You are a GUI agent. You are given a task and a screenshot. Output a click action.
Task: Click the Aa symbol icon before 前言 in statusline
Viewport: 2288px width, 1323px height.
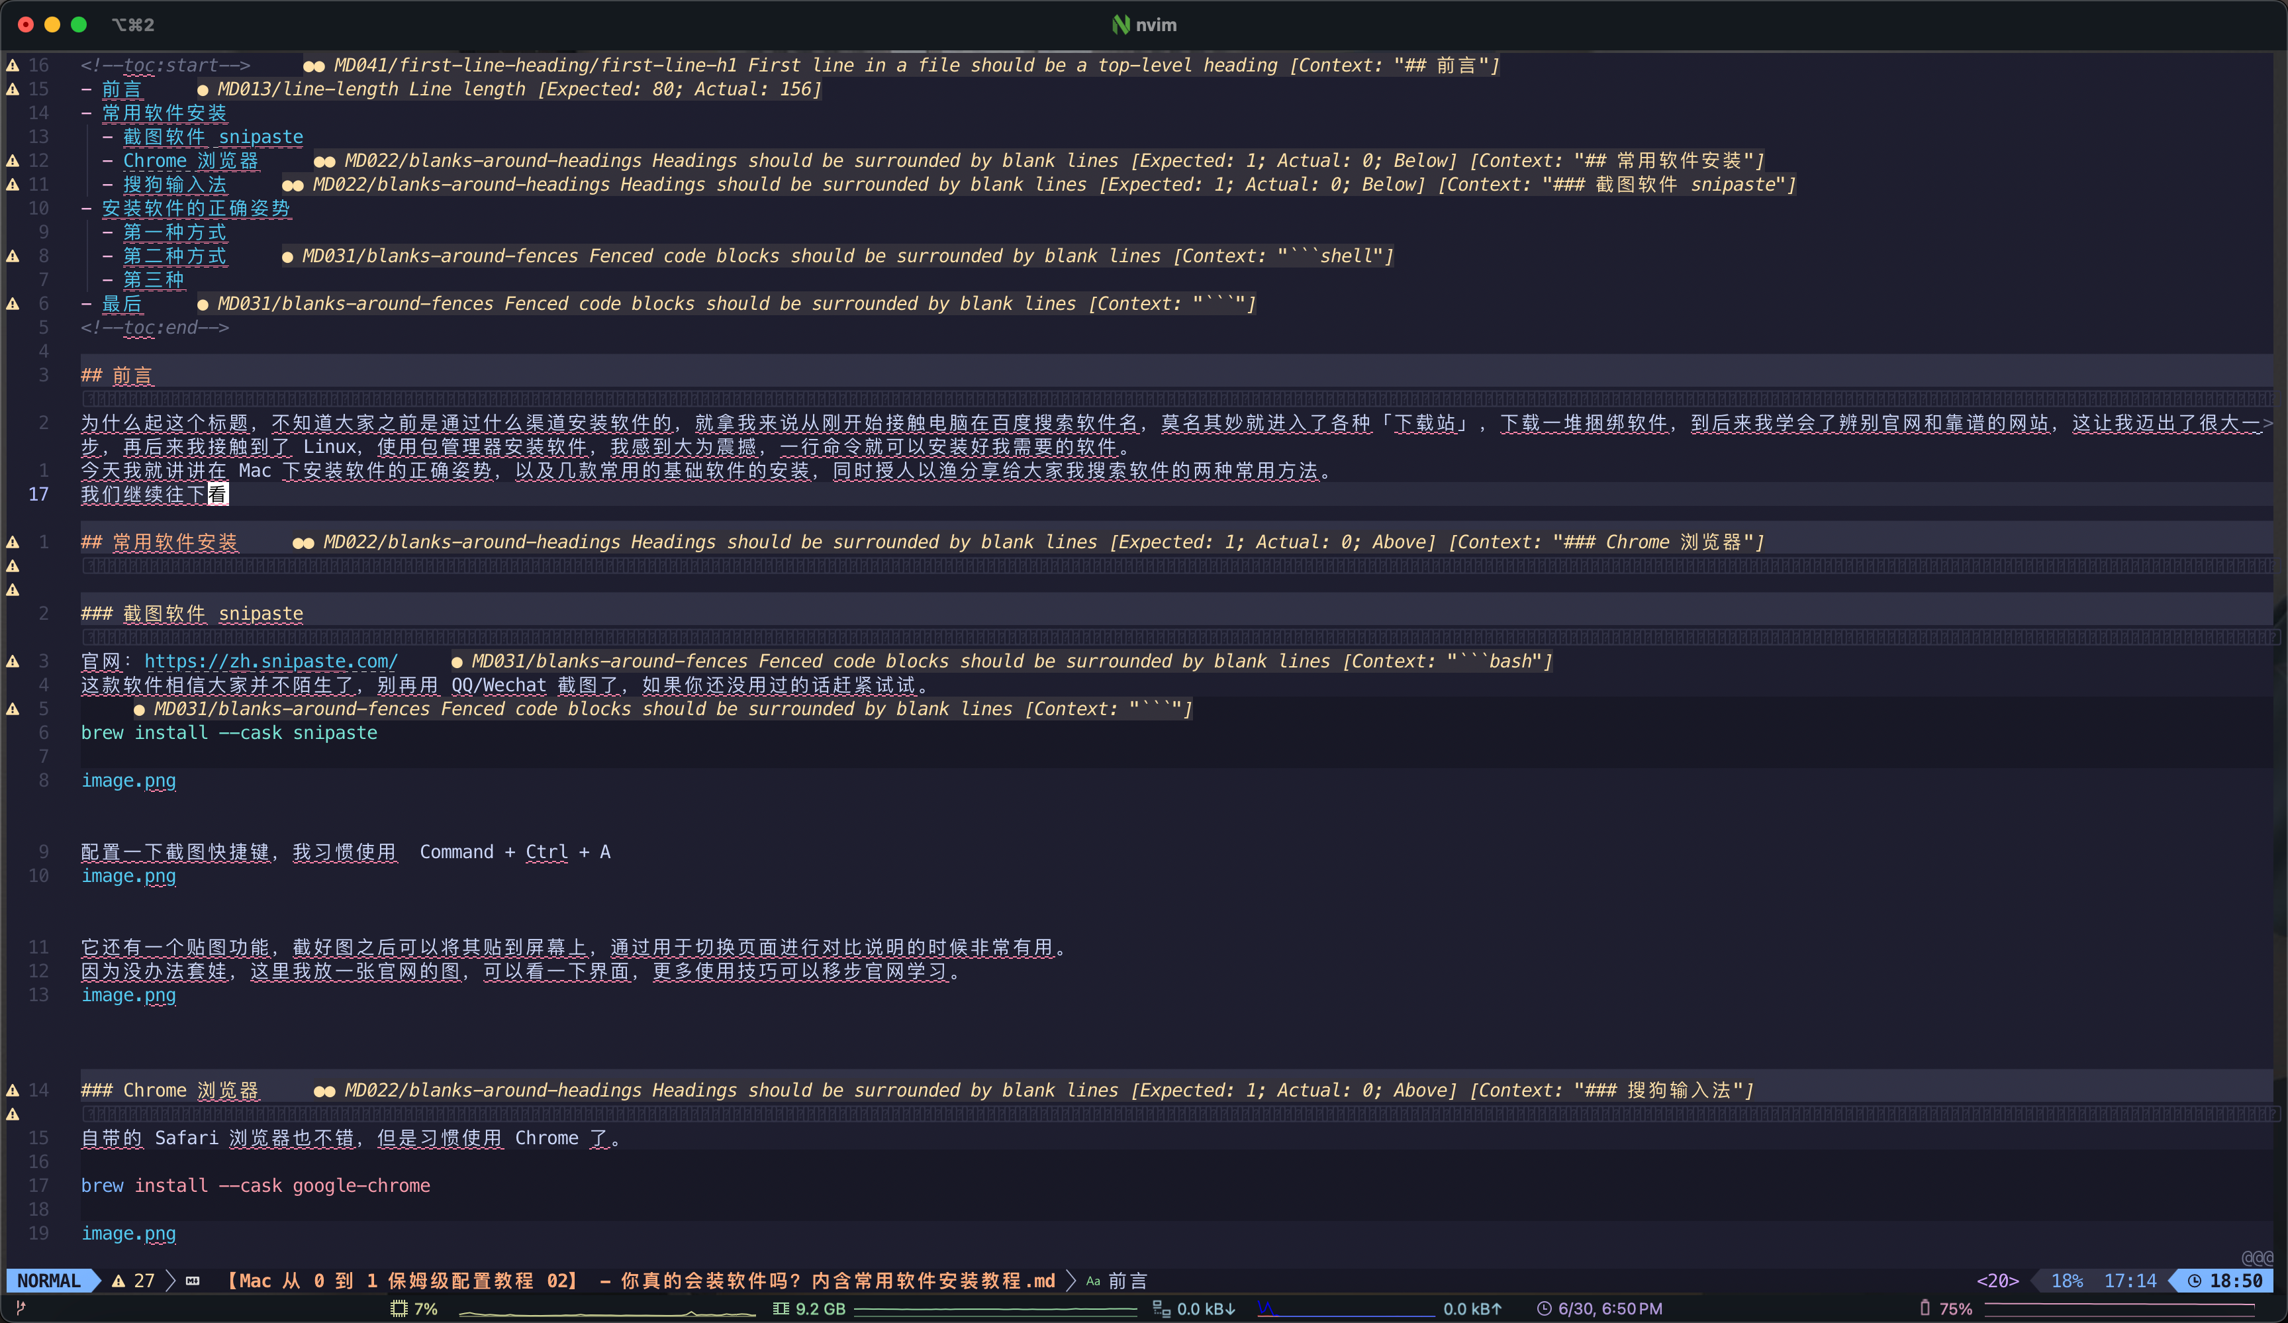pos(1093,1281)
